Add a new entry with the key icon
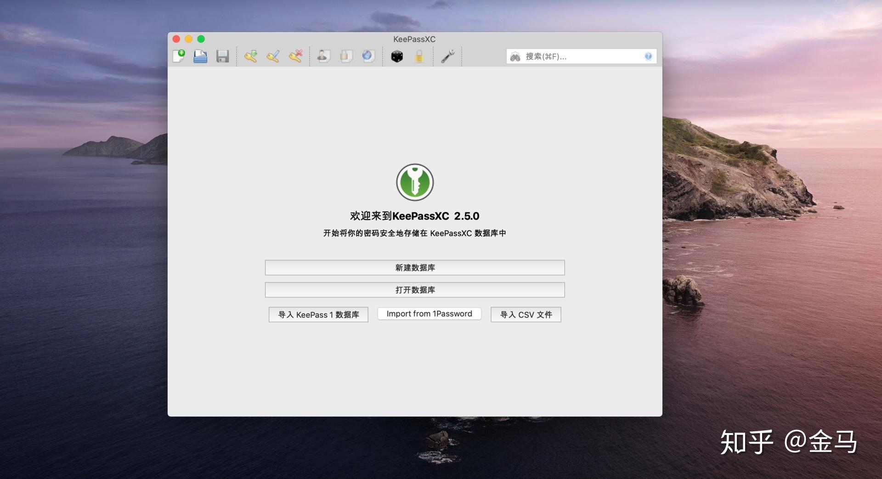 pos(251,56)
